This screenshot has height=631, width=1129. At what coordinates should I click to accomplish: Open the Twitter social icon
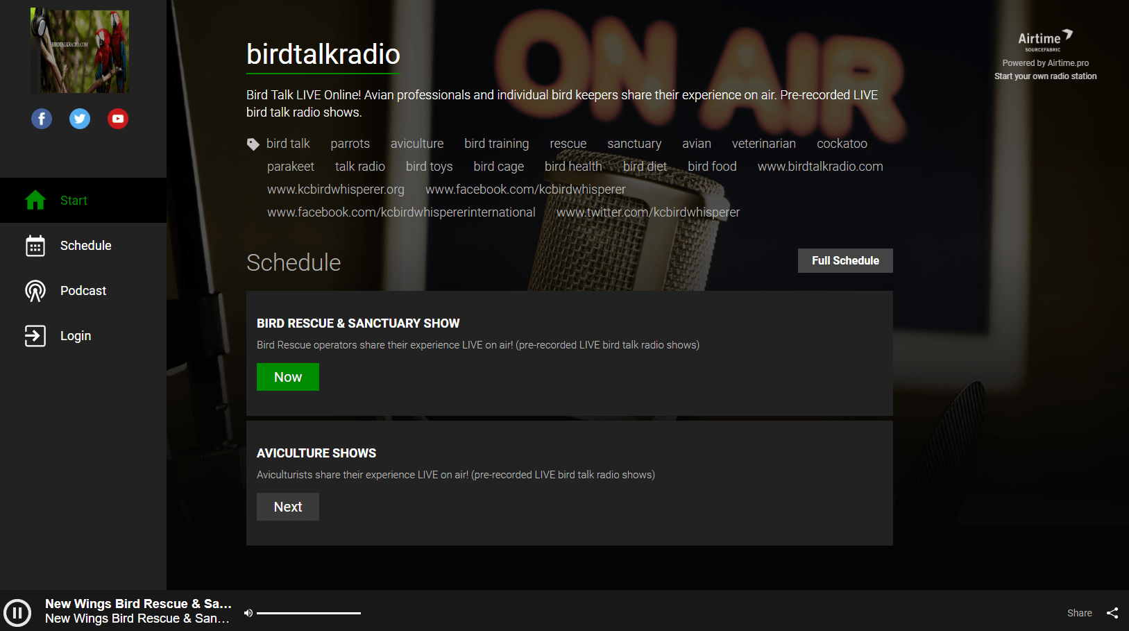(80, 119)
